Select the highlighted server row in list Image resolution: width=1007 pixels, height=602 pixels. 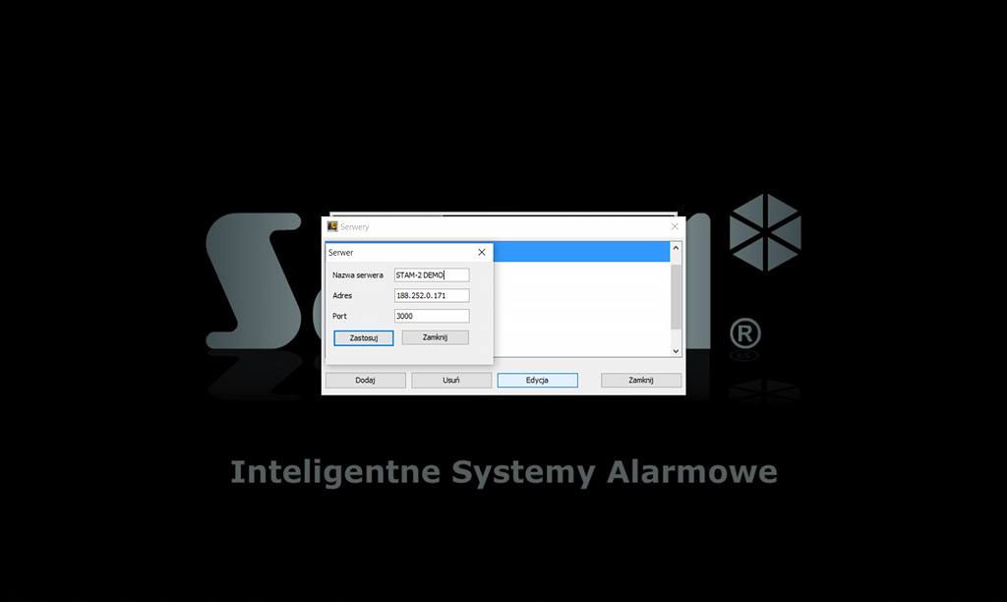(580, 252)
